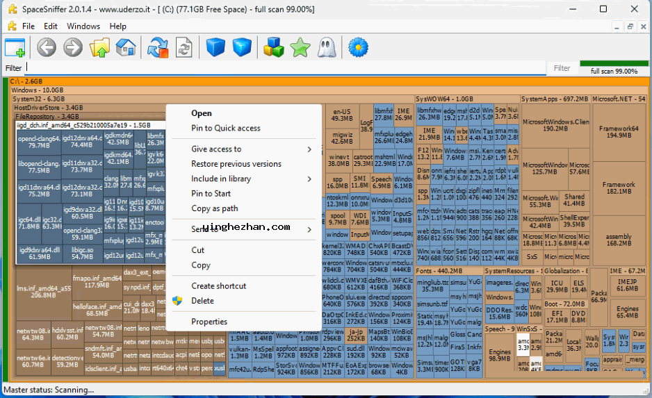652x398 pixels.
Task: Click the Home house icon
Action: (126, 47)
